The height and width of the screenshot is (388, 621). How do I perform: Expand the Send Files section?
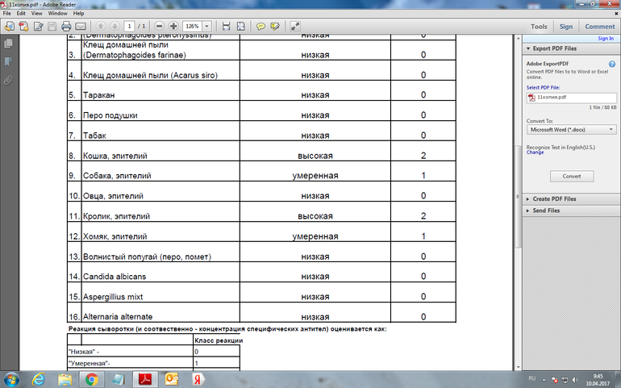[546, 211]
